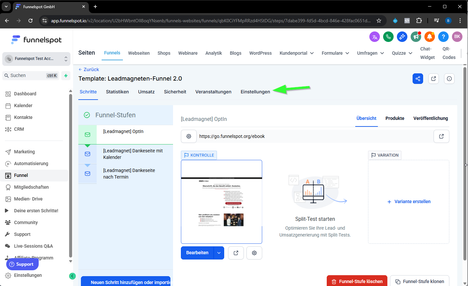Open page settings gear below the thumbnail

(x=254, y=253)
